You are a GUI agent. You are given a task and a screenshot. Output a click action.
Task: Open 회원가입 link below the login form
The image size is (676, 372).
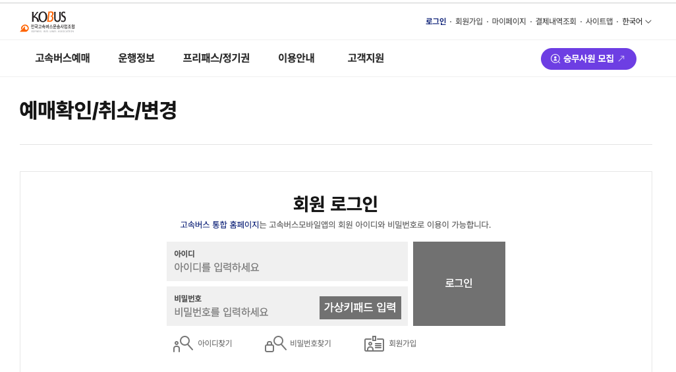click(x=403, y=344)
